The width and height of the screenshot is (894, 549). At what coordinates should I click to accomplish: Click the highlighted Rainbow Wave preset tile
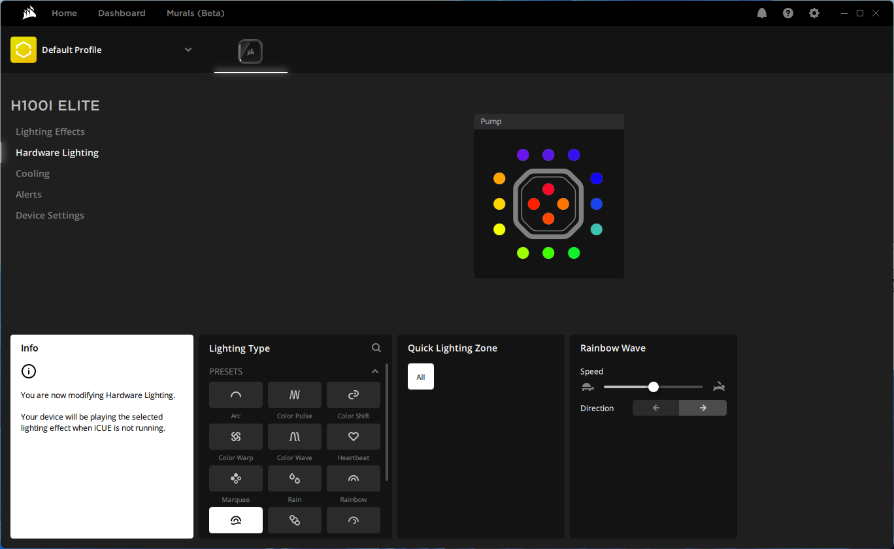point(236,520)
